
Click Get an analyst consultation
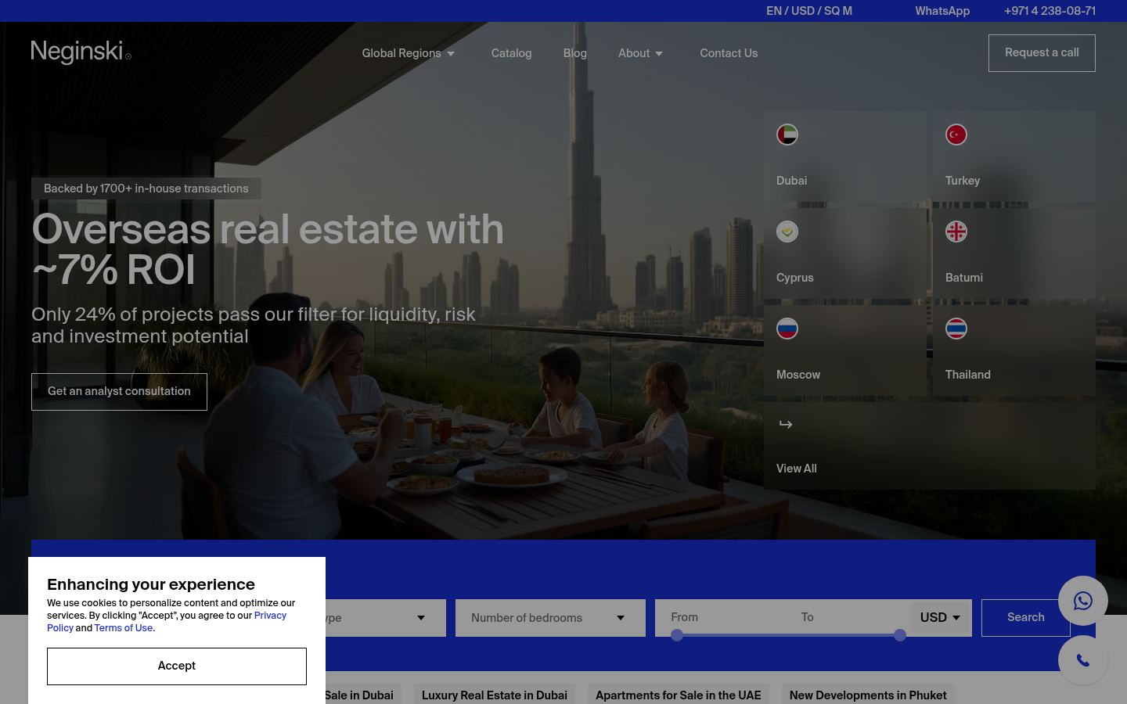(119, 392)
